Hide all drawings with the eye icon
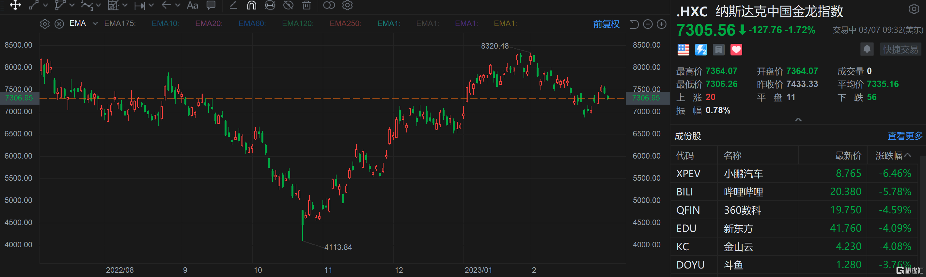Screen dimensions: 926x277 pos(288,5)
